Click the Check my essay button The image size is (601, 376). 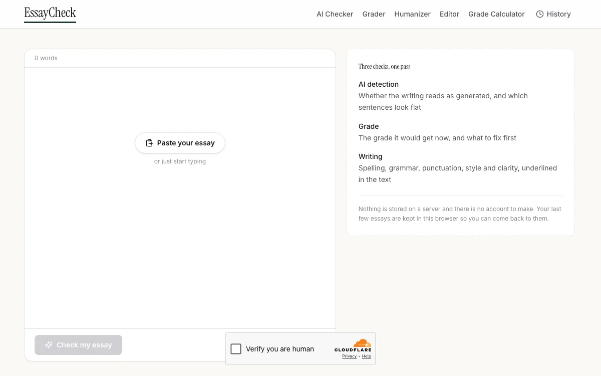[78, 345]
